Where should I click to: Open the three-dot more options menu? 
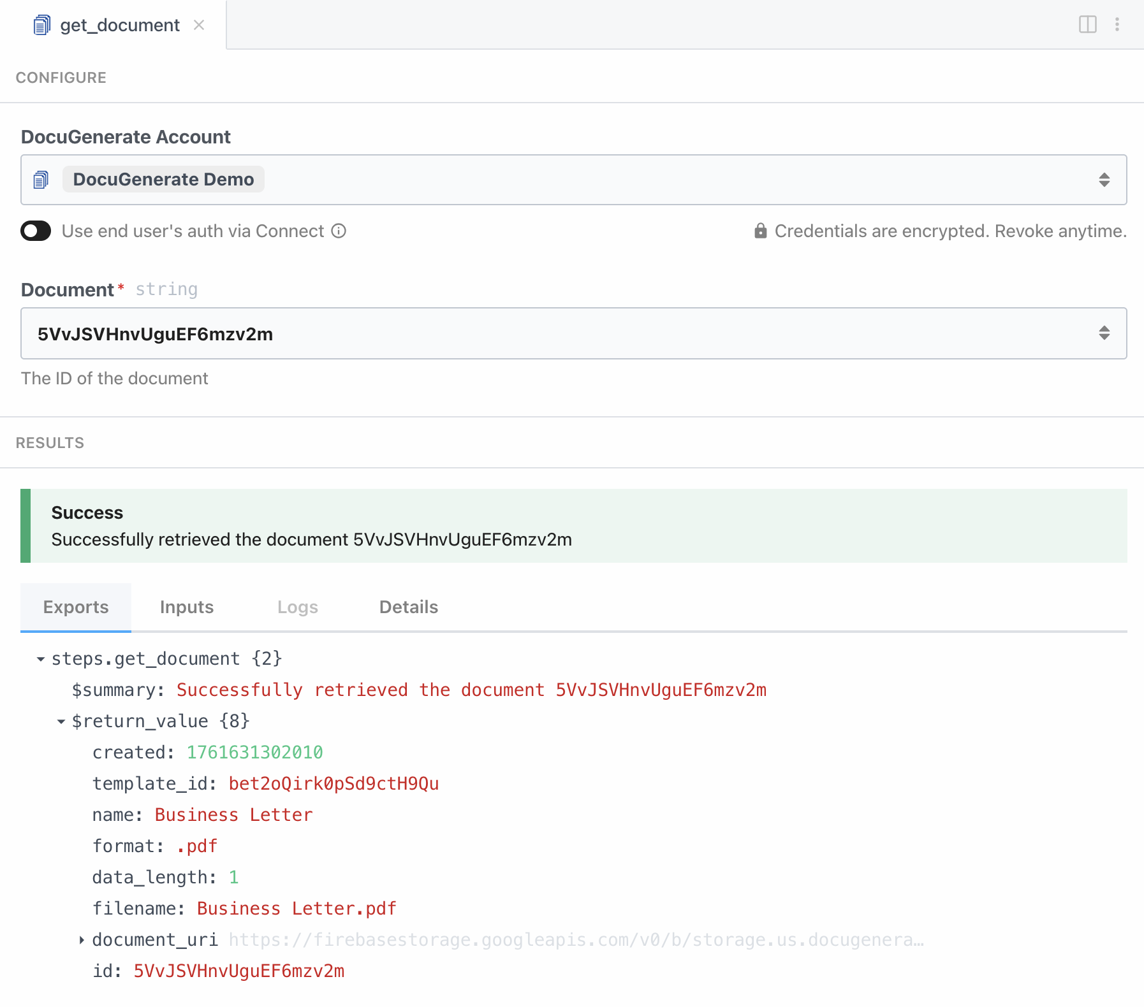(1117, 24)
